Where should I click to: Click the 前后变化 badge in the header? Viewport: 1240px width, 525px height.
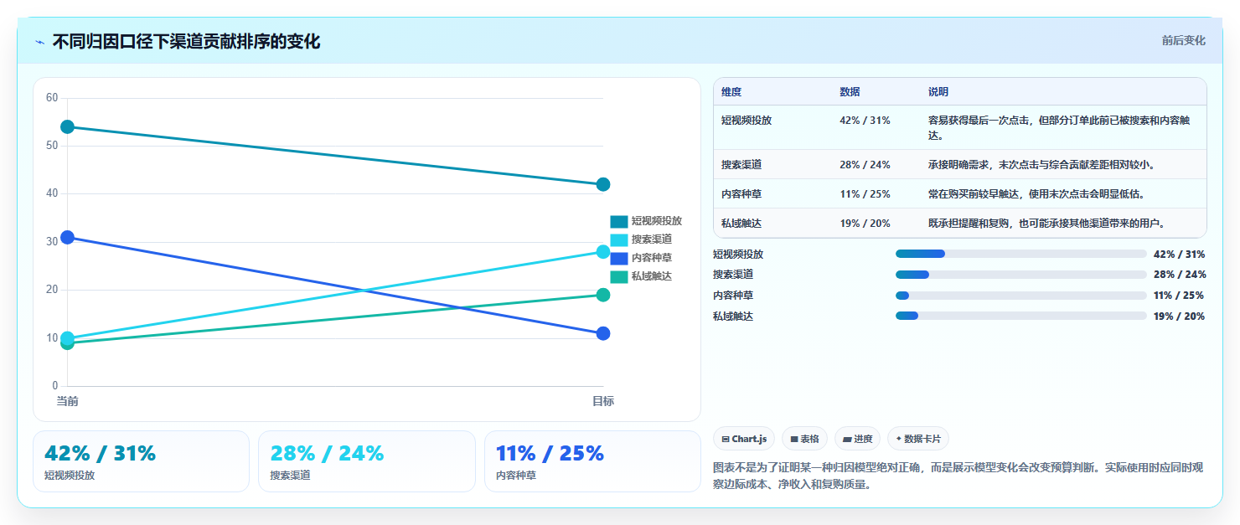[x=1183, y=40]
